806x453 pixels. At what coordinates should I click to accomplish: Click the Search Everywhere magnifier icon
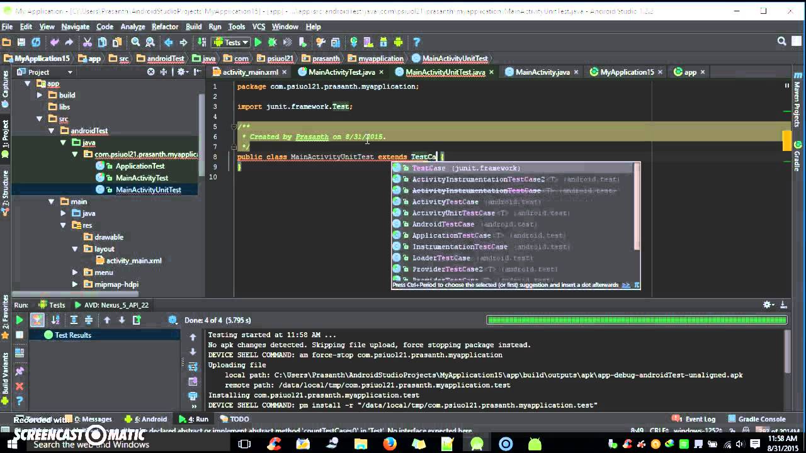781,42
